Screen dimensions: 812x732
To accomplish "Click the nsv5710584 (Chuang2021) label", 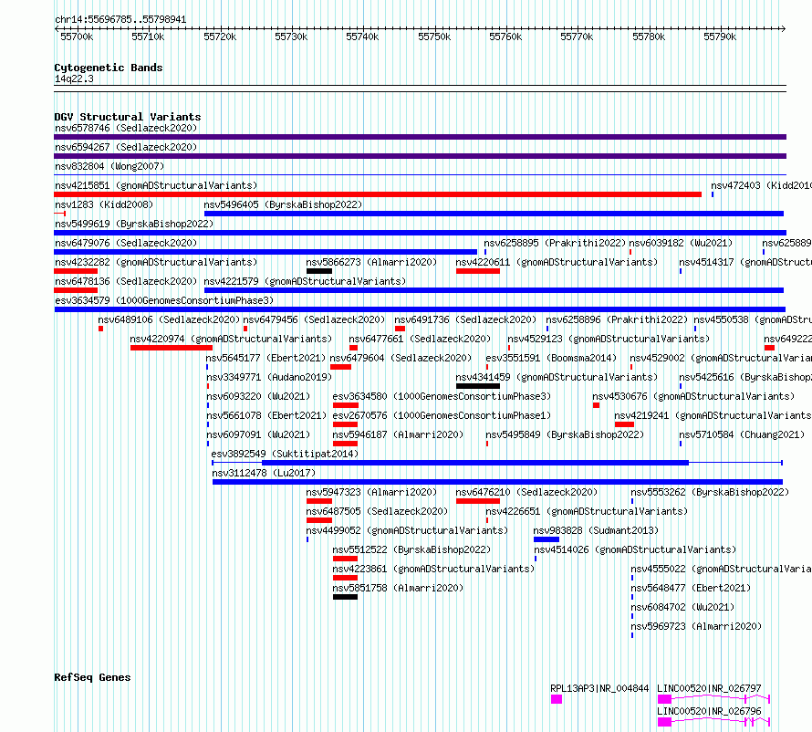I will (742, 434).
